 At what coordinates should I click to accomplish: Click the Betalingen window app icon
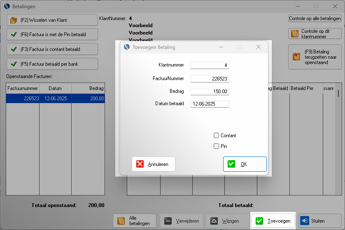7,6
